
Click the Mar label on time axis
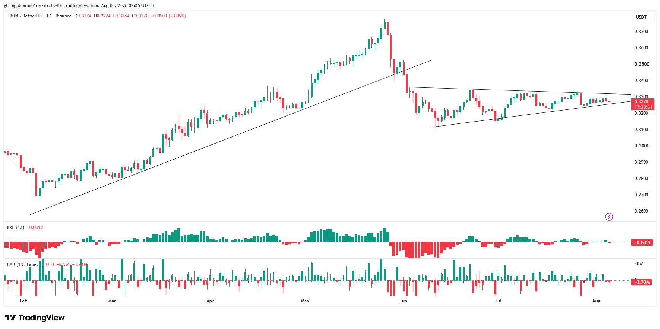pyautogui.click(x=112, y=301)
